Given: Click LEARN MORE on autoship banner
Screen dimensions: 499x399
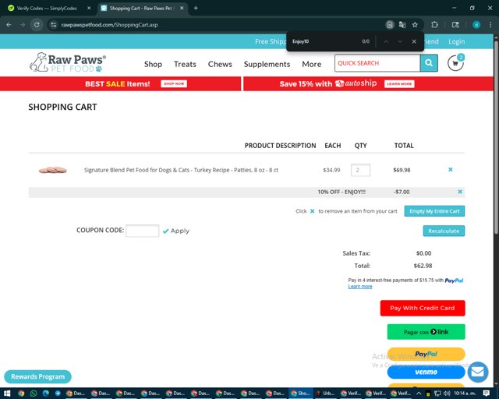Looking at the screenshot, I should (x=399, y=83).
